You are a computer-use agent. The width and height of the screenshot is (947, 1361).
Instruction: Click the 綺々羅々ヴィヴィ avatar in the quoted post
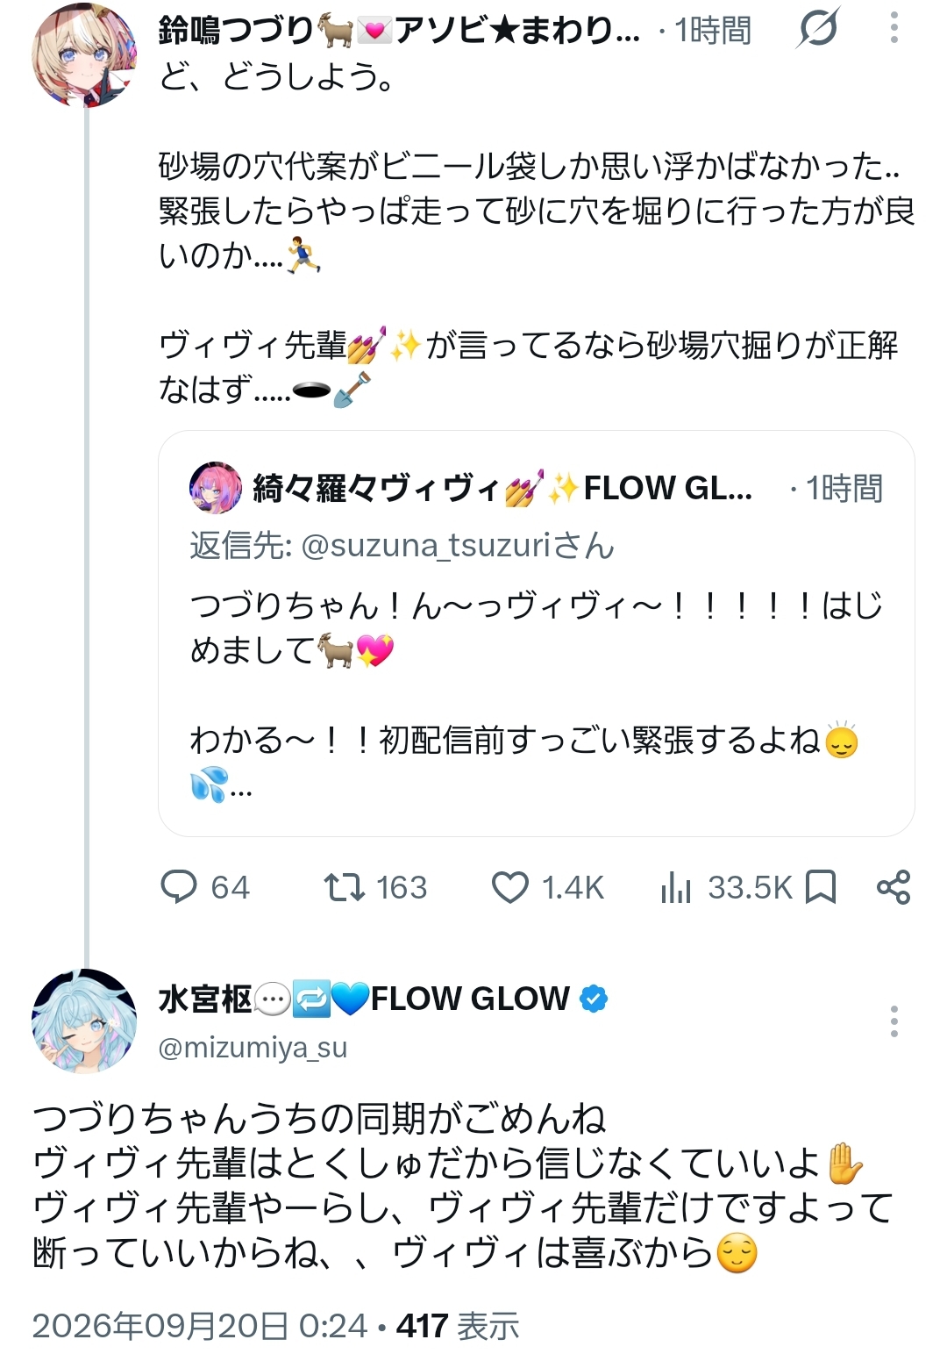(x=216, y=488)
